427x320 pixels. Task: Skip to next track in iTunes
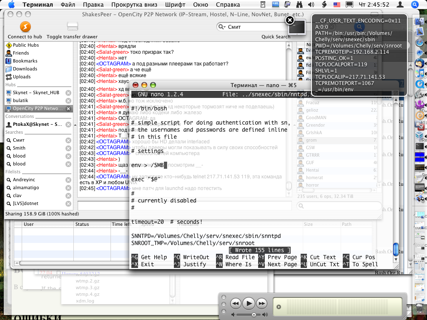click(x=261, y=303)
